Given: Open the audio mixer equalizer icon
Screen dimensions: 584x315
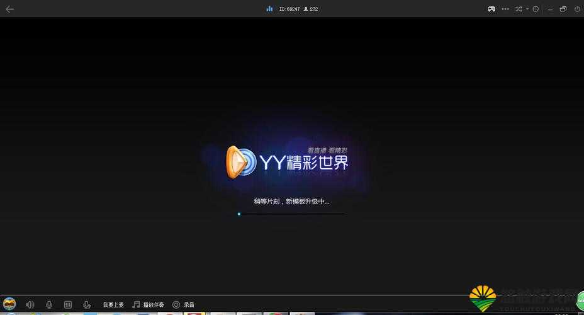Looking at the screenshot, I should (x=68, y=304).
